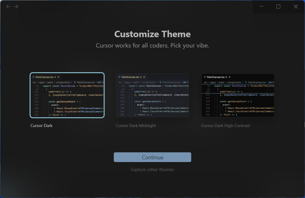Screen dimensions: 305x198
Task: Select the Cursor Dark Midnight theme preview
Action: coord(152,95)
